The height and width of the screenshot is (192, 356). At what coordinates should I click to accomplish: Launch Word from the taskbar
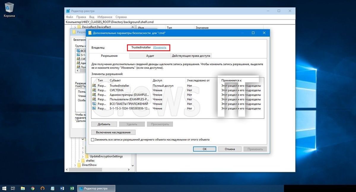tap(62, 188)
